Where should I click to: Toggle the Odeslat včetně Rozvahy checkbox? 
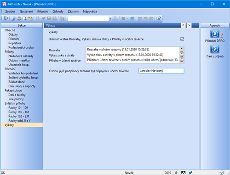tap(182, 39)
